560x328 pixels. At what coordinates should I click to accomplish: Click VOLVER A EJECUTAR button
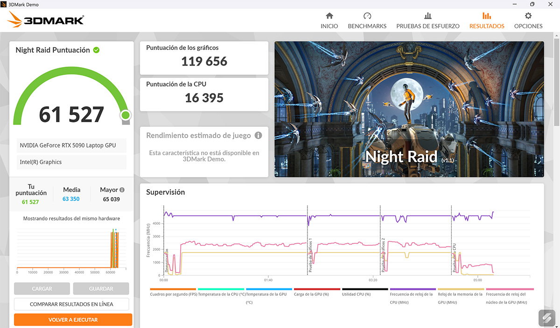click(73, 320)
